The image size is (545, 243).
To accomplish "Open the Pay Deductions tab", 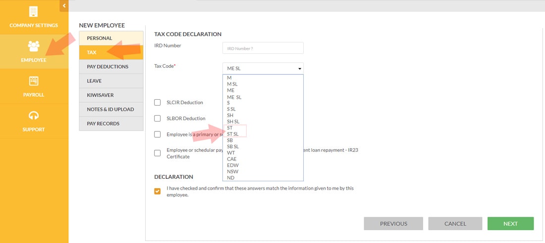I will point(111,67).
